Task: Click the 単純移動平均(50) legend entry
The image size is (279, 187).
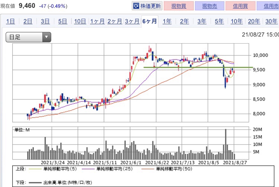Action: (x=167, y=169)
